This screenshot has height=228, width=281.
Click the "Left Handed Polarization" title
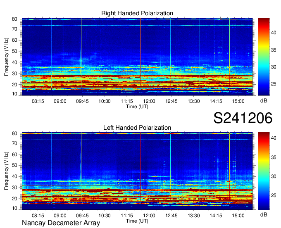click(x=137, y=128)
